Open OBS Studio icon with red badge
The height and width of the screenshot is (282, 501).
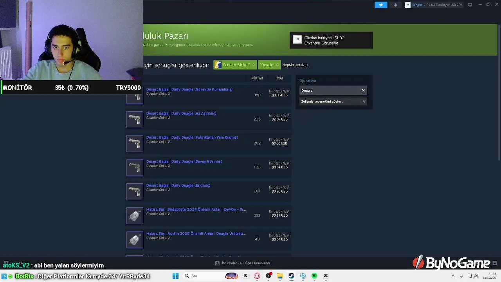tap(269, 276)
